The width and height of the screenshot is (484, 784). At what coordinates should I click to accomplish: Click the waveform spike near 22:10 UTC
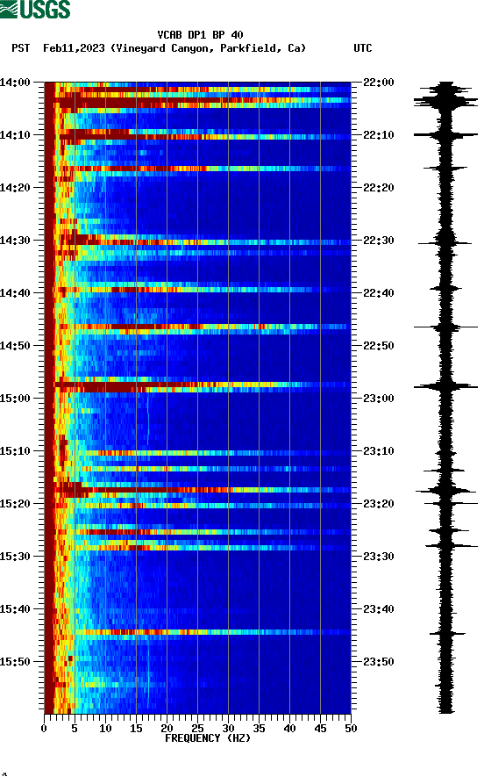[445, 135]
